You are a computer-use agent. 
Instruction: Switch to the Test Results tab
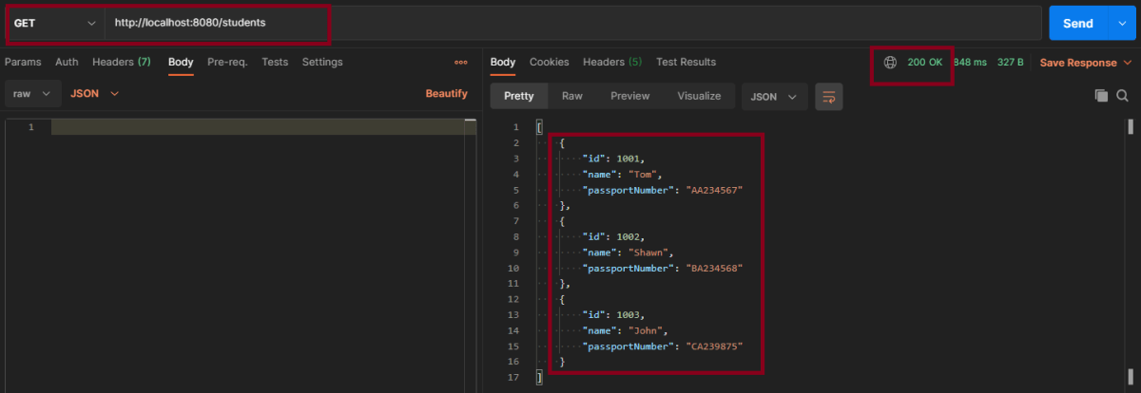tap(686, 63)
